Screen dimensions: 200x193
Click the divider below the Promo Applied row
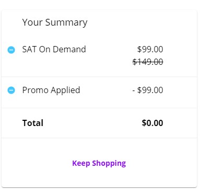(99, 108)
